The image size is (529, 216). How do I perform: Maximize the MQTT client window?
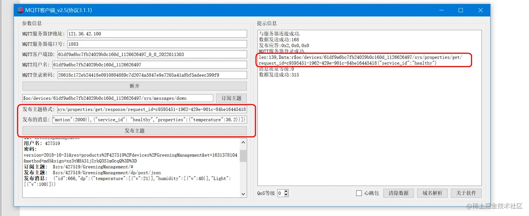(460, 10)
